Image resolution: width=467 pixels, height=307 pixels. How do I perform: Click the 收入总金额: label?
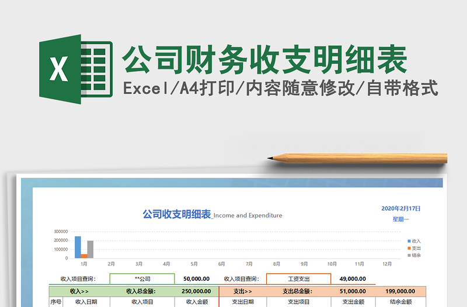(141, 291)
